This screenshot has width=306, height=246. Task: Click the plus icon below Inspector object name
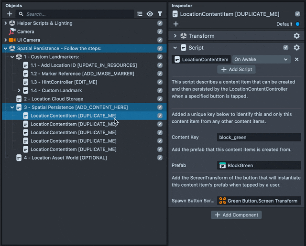pos(175,24)
